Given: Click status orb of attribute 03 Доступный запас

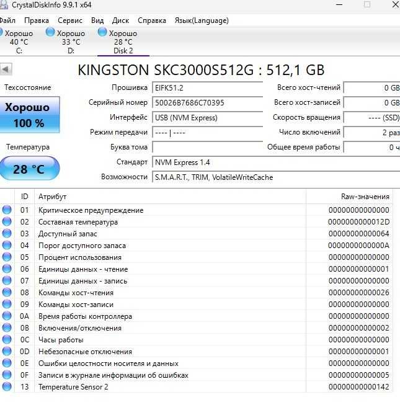Looking at the screenshot, I should [x=7, y=233].
